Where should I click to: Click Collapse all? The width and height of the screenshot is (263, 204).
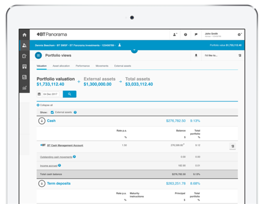click(x=45, y=105)
